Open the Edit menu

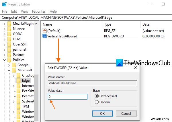[x=14, y=12]
